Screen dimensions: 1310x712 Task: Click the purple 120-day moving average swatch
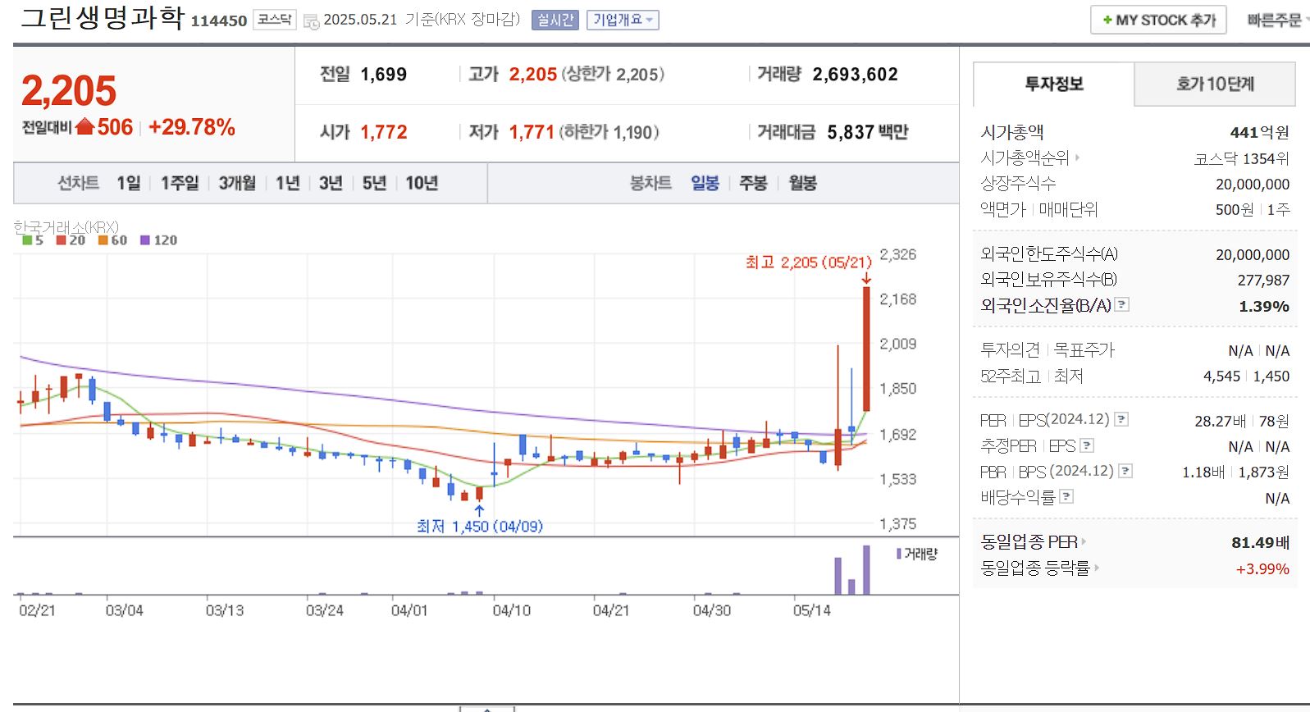[145, 240]
